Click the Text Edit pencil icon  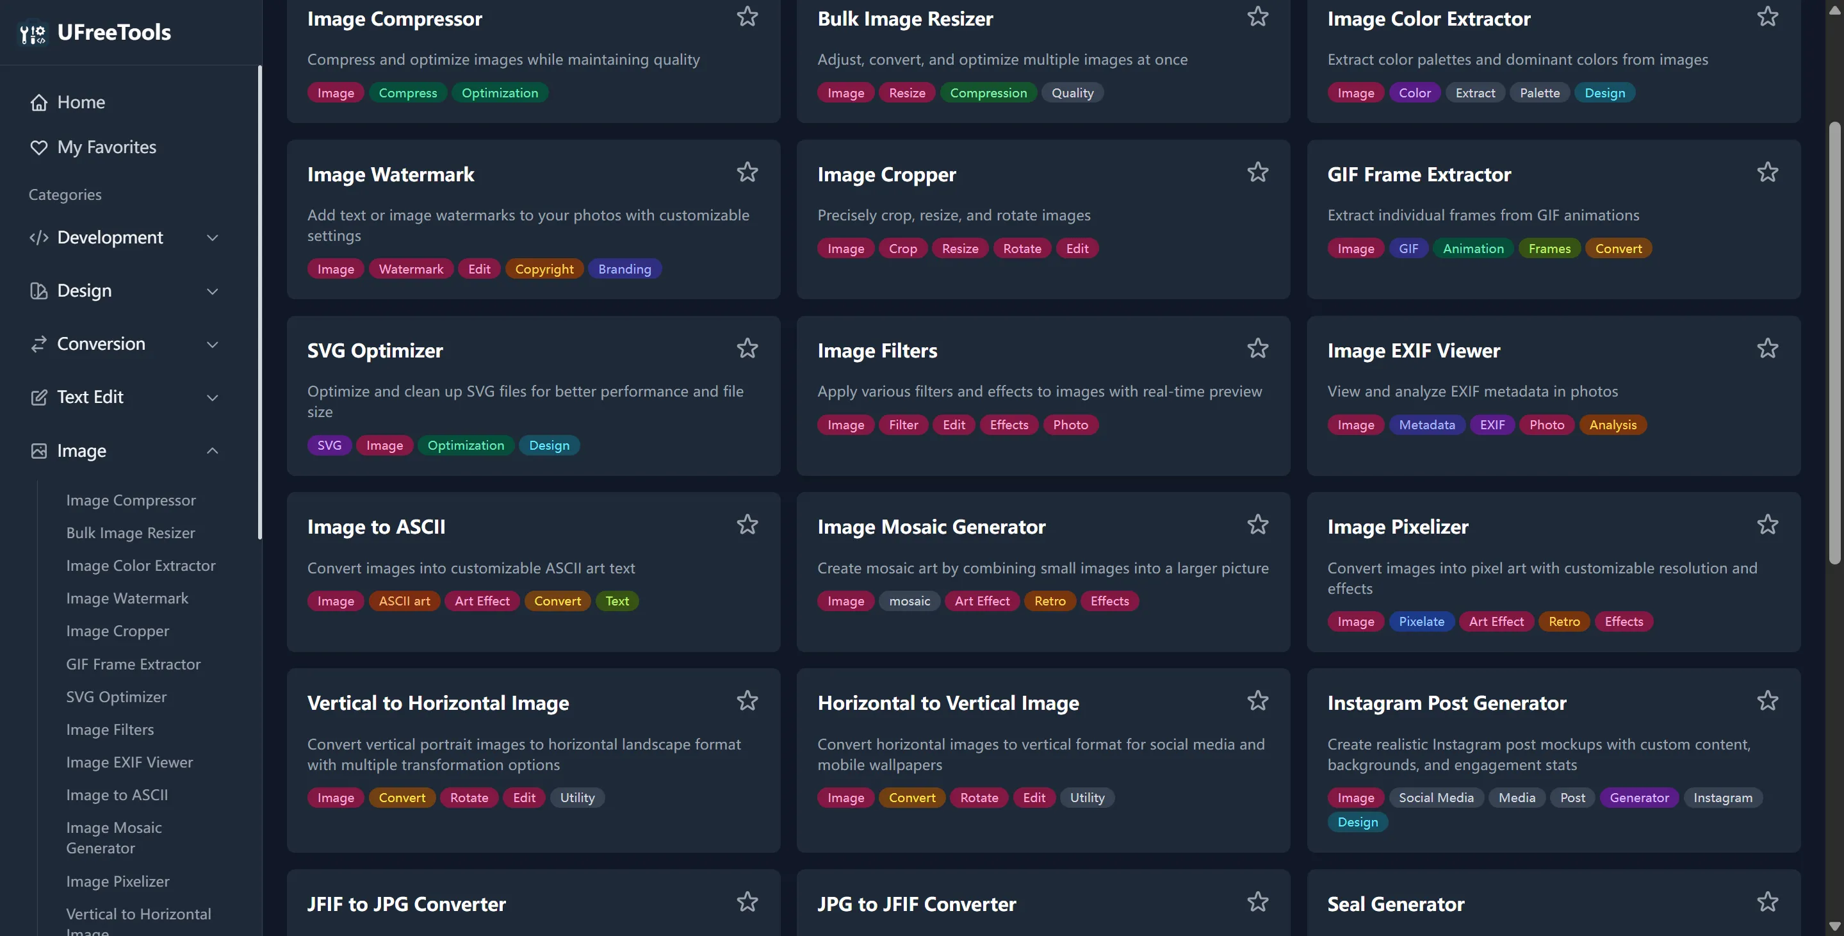tap(38, 397)
